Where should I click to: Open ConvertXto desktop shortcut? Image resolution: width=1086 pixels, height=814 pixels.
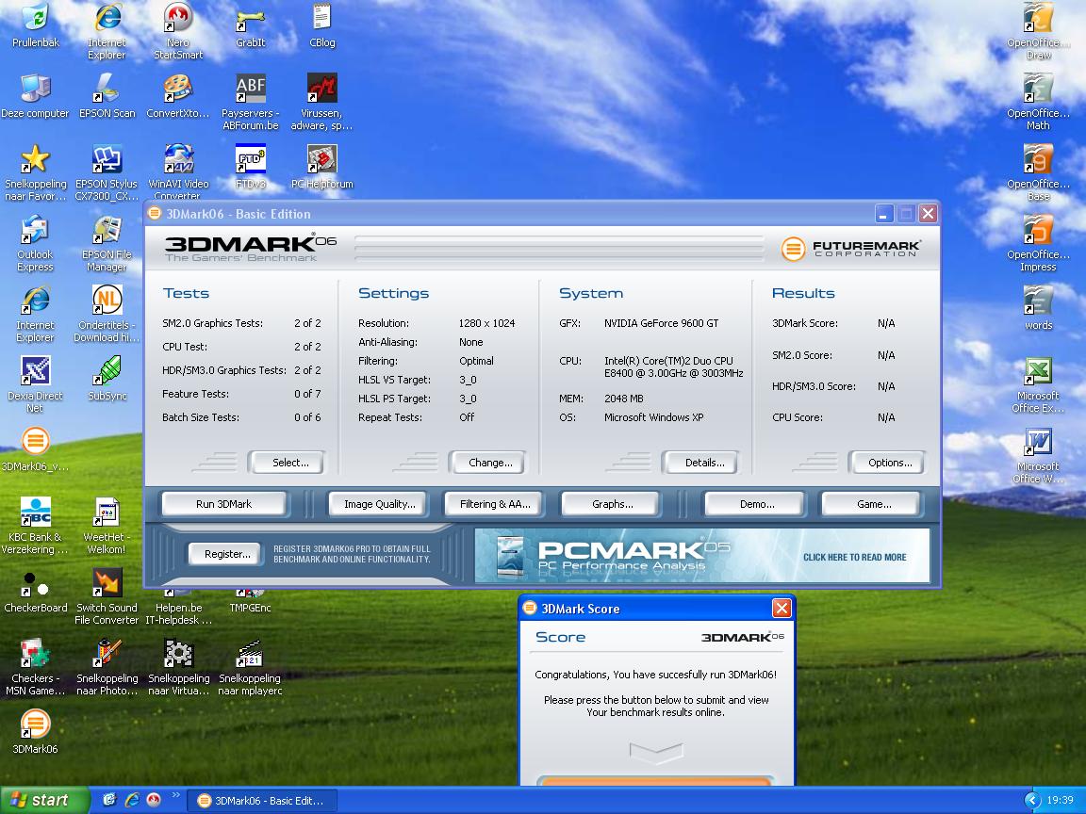tap(178, 95)
